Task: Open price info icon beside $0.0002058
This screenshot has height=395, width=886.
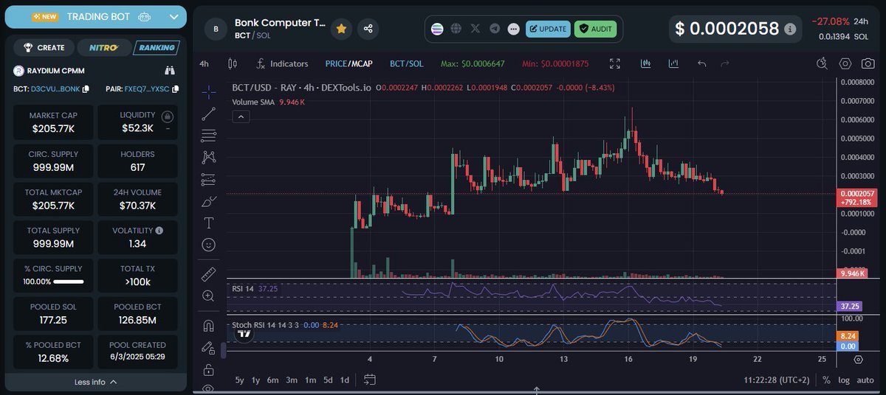Action: pos(790,29)
